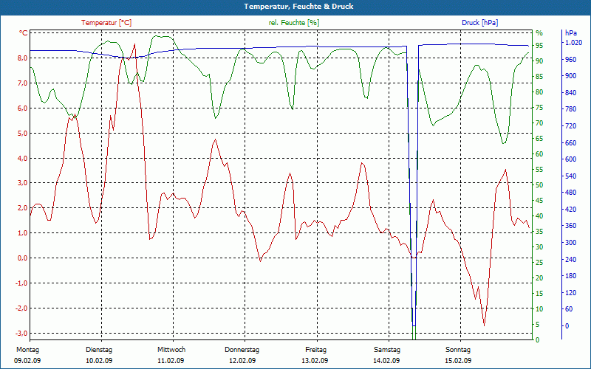This screenshot has width=591, height=369.
Task: Click humidity axis value '35'
Action: click(539, 232)
